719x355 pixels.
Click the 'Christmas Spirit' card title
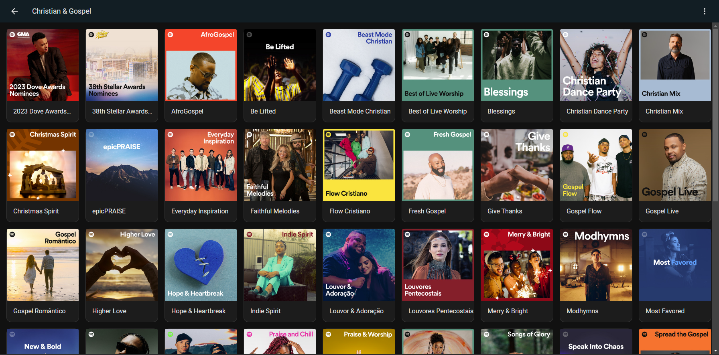[36, 211]
